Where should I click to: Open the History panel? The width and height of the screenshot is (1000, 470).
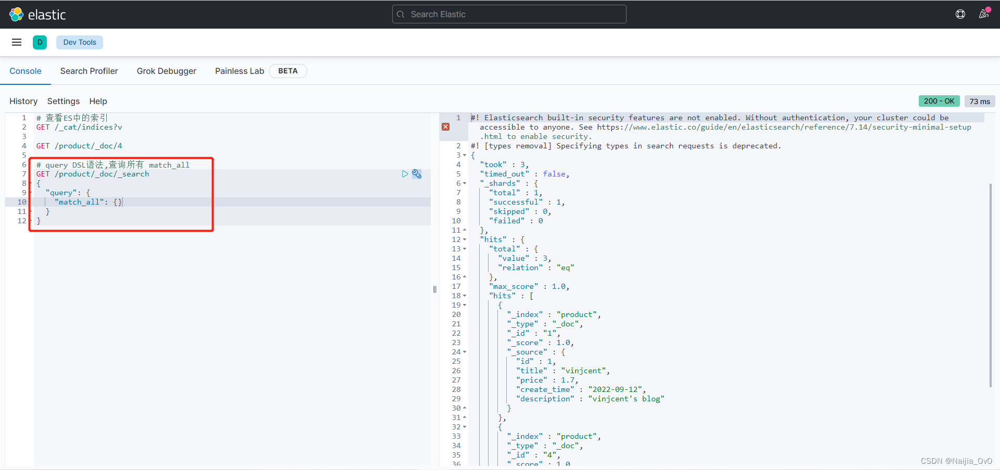(23, 101)
